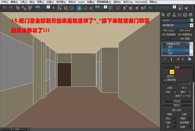Activate the Border sub-object level icon
195x131 pixels.
176,72
